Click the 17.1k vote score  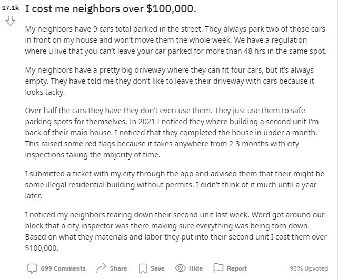pyautogui.click(x=10, y=9)
